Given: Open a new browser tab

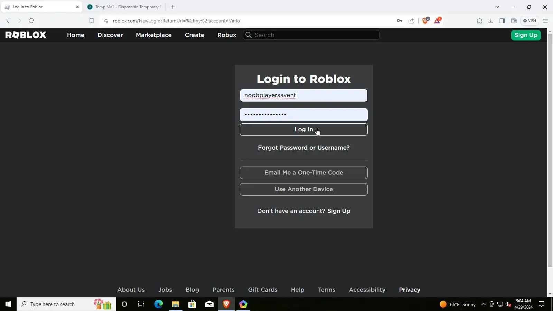Looking at the screenshot, I should coord(173,7).
